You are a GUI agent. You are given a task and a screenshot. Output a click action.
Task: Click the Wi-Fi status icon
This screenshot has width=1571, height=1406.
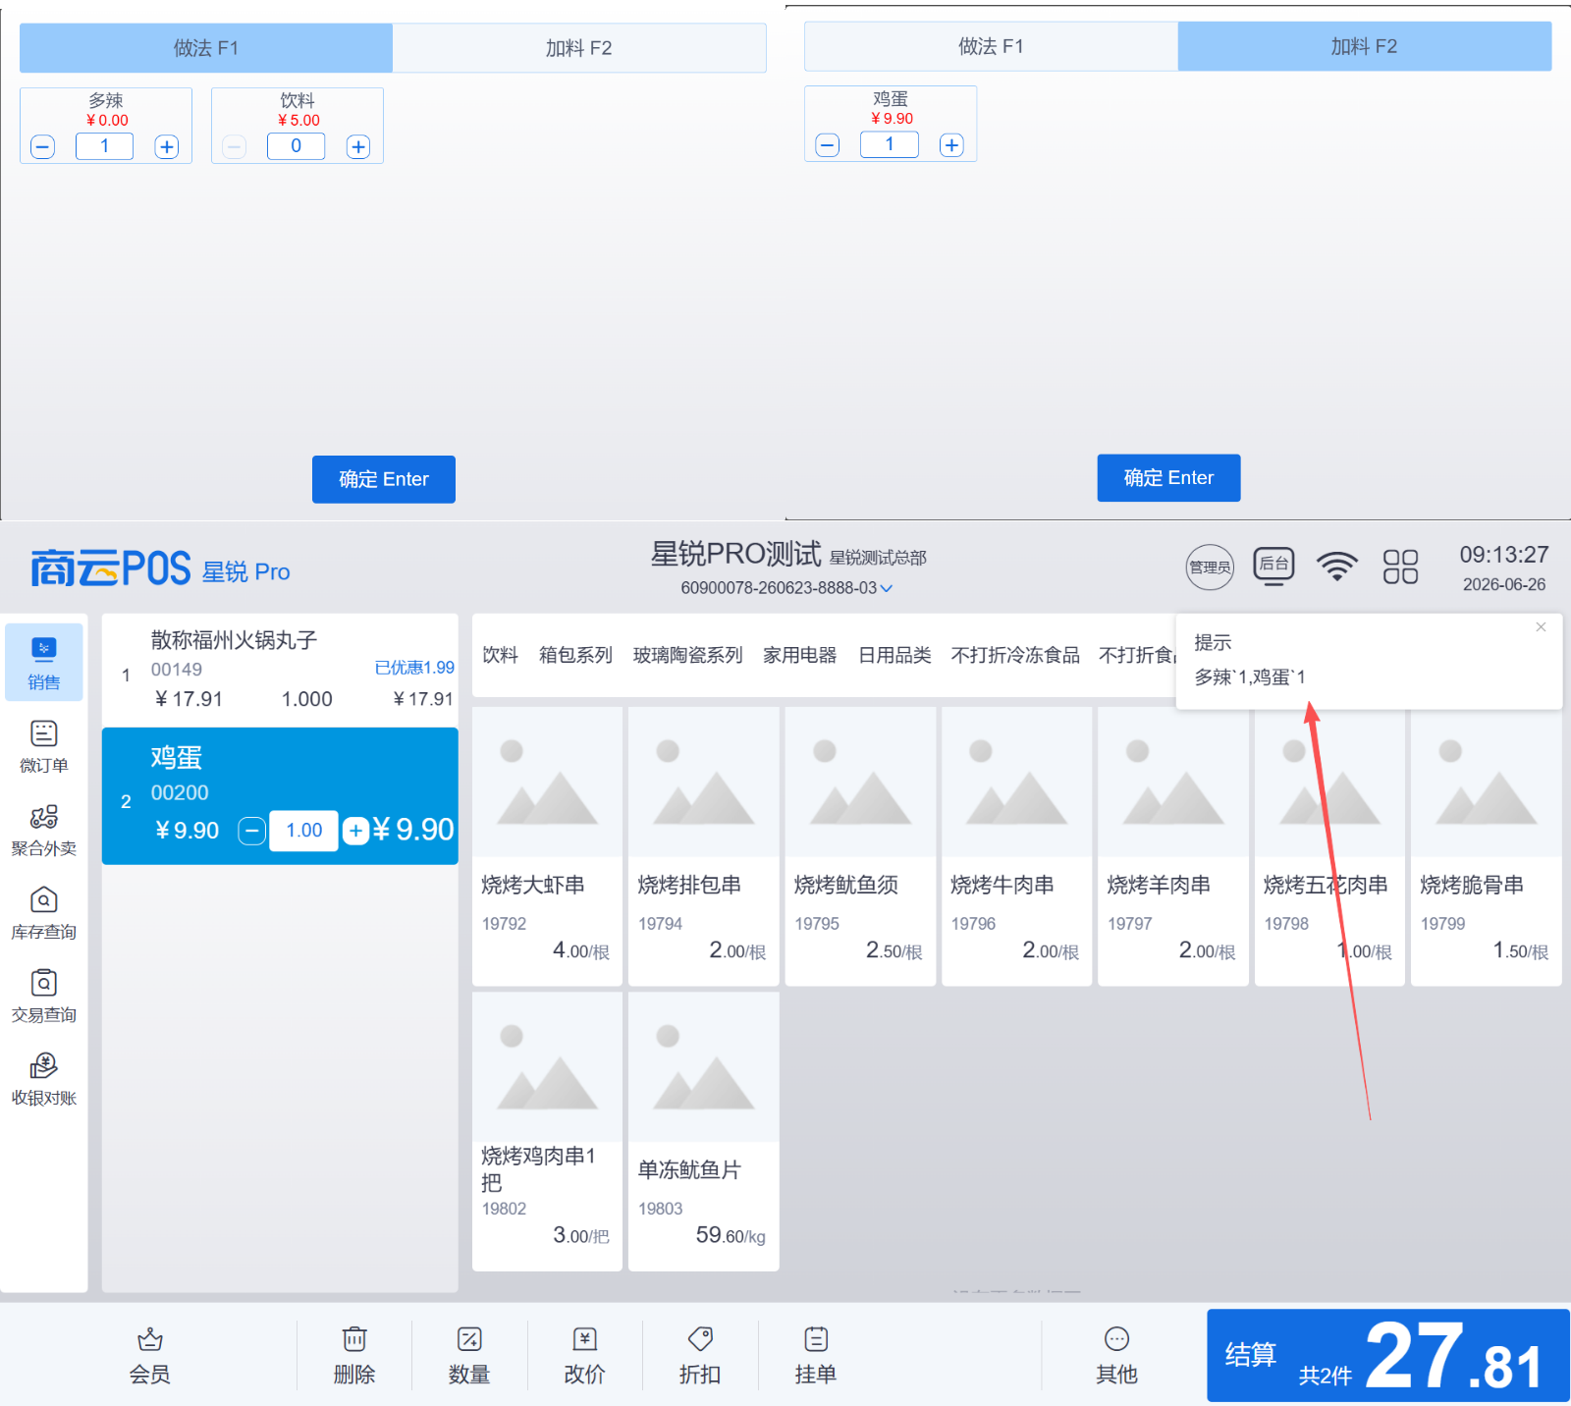(1337, 567)
